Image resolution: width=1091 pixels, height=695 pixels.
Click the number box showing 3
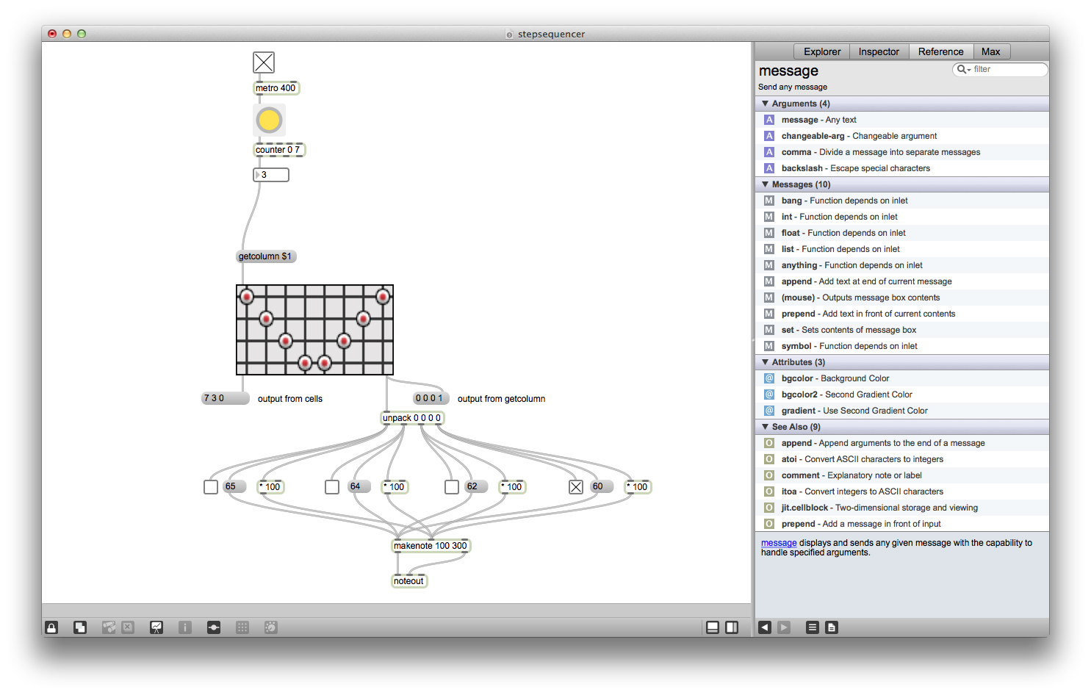(270, 175)
